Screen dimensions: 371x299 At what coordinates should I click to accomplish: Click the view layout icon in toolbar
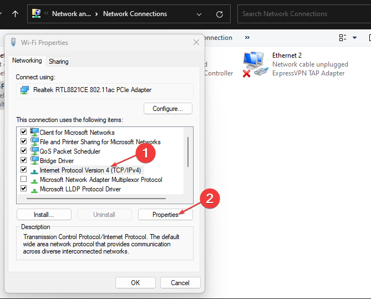pyautogui.click(x=342, y=38)
